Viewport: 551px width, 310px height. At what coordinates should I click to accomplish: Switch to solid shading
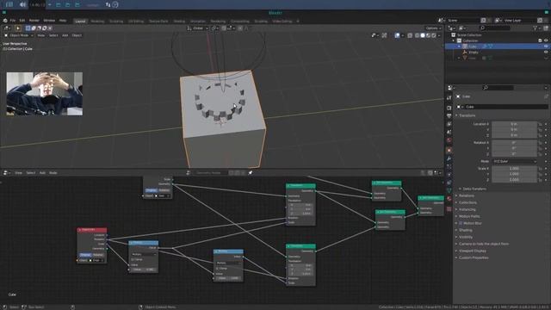coord(423,35)
